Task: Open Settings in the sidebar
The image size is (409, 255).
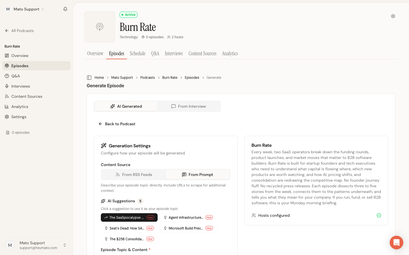Action: coord(36,117)
